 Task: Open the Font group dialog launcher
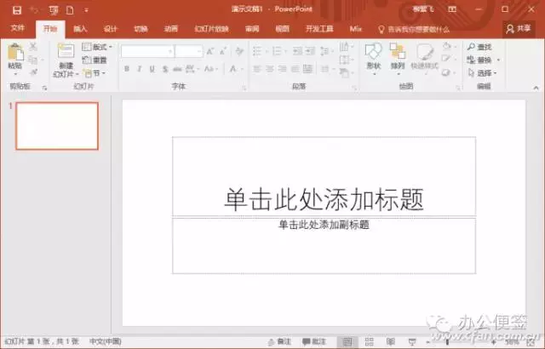point(244,89)
